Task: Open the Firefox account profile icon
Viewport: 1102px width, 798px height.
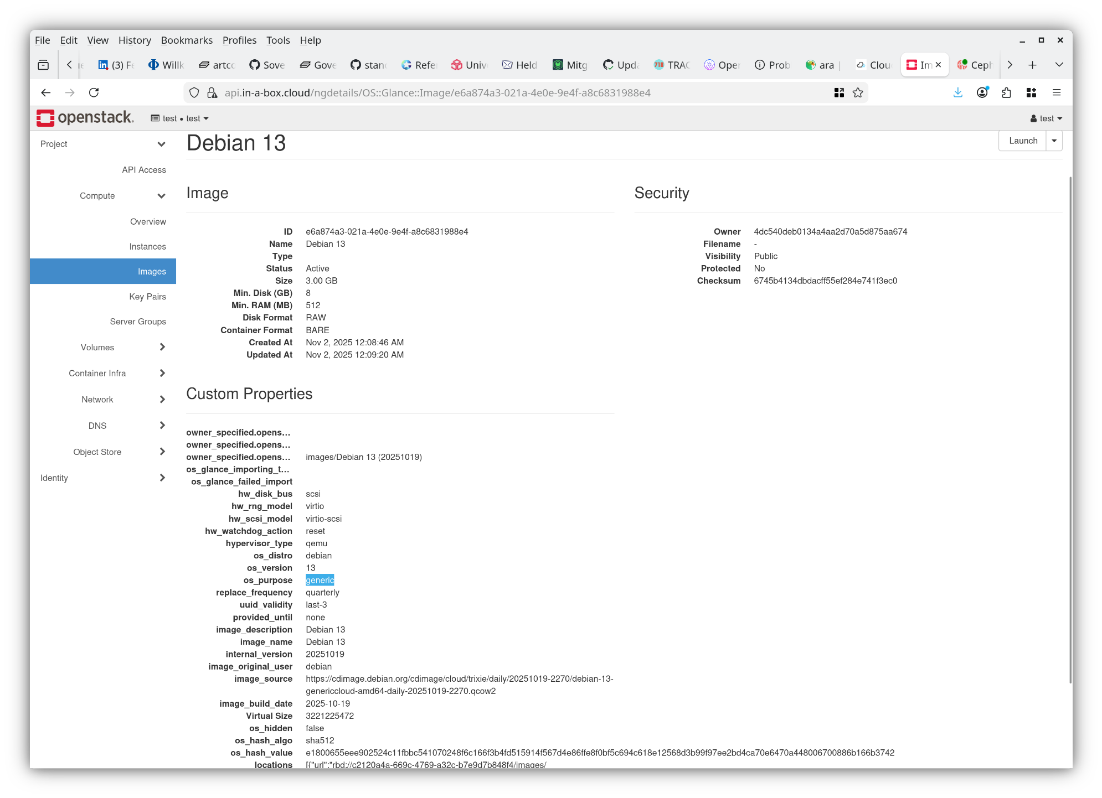Action: point(982,92)
